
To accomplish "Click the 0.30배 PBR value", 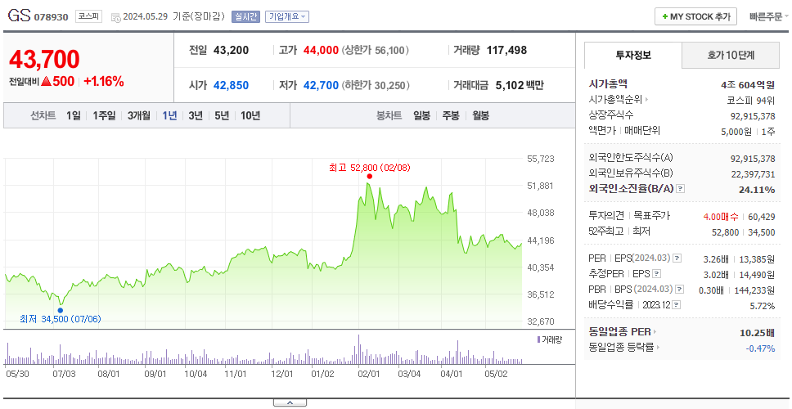I will 711,290.
